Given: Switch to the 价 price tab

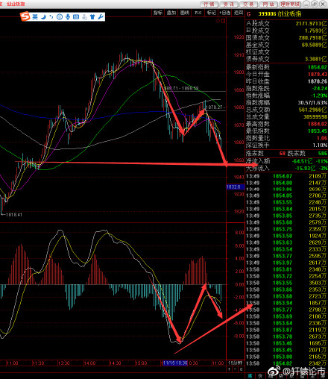Looking at the screenshot, I should click(260, 376).
